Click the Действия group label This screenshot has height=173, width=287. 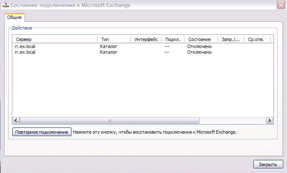(22, 28)
